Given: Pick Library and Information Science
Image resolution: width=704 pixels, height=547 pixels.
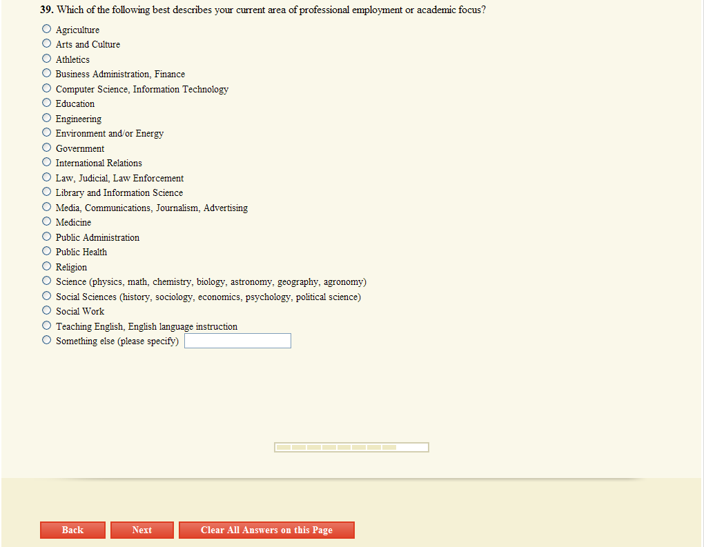Looking at the screenshot, I should (x=47, y=192).
